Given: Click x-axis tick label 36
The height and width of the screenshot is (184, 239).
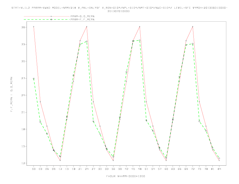Looking at the screenshot, I should pos(113,169).
